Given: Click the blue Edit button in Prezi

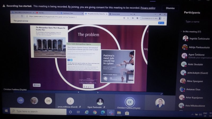Looking at the screenshot, I should coord(161,23).
